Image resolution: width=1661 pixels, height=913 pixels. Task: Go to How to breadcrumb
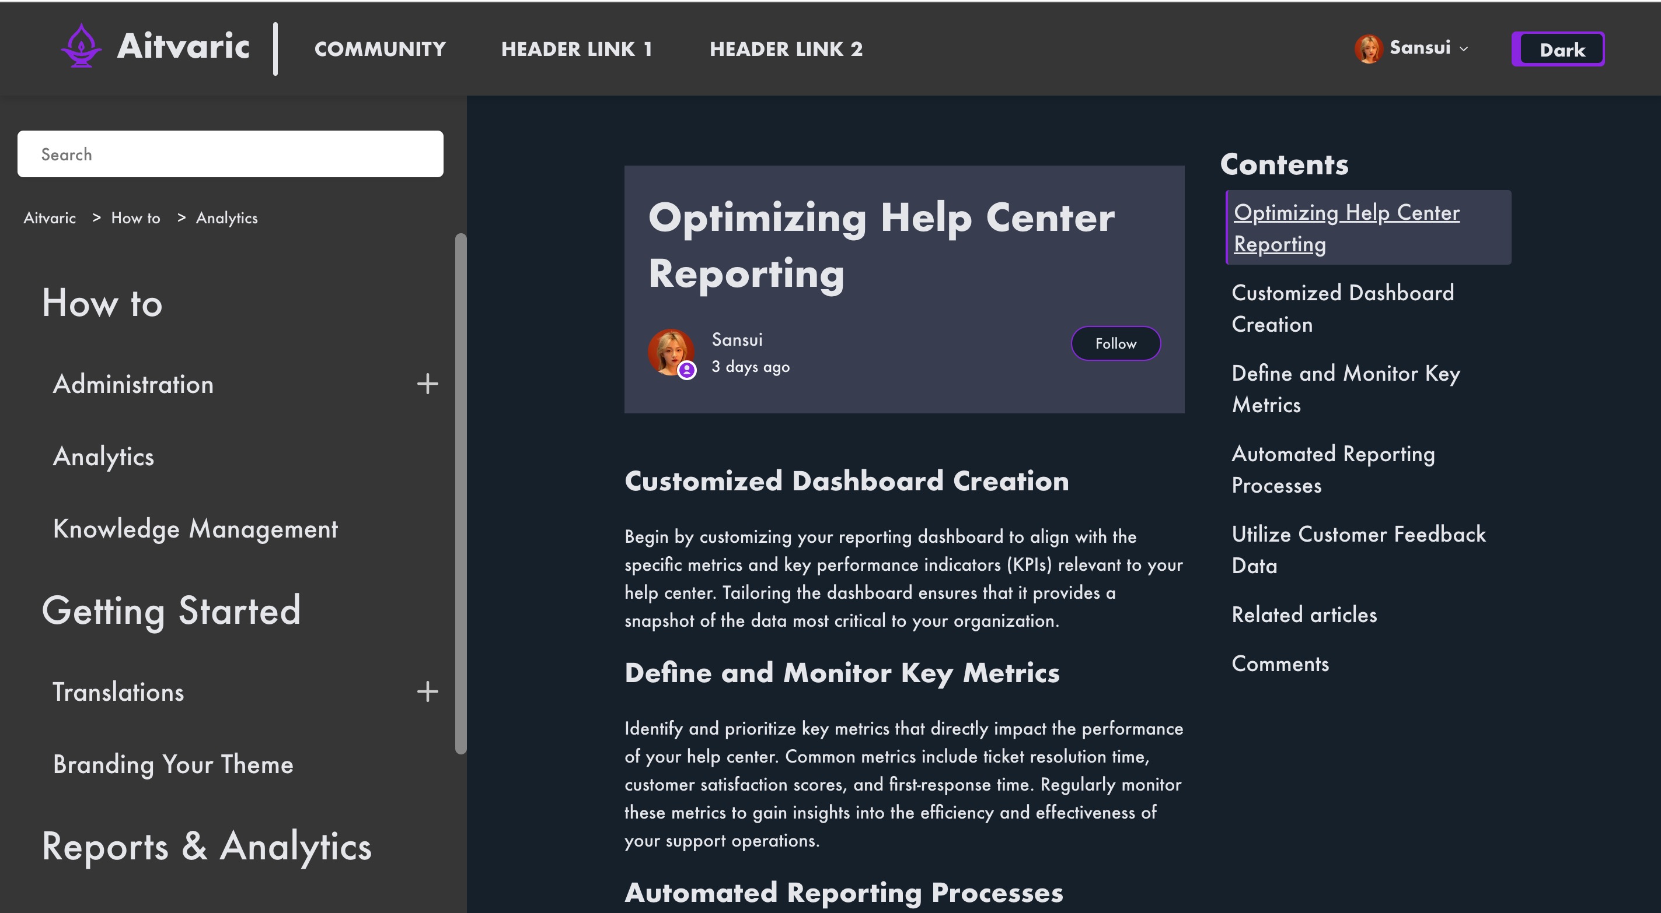[135, 218]
